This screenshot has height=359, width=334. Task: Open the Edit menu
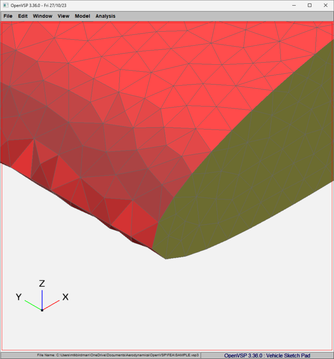tap(23, 16)
